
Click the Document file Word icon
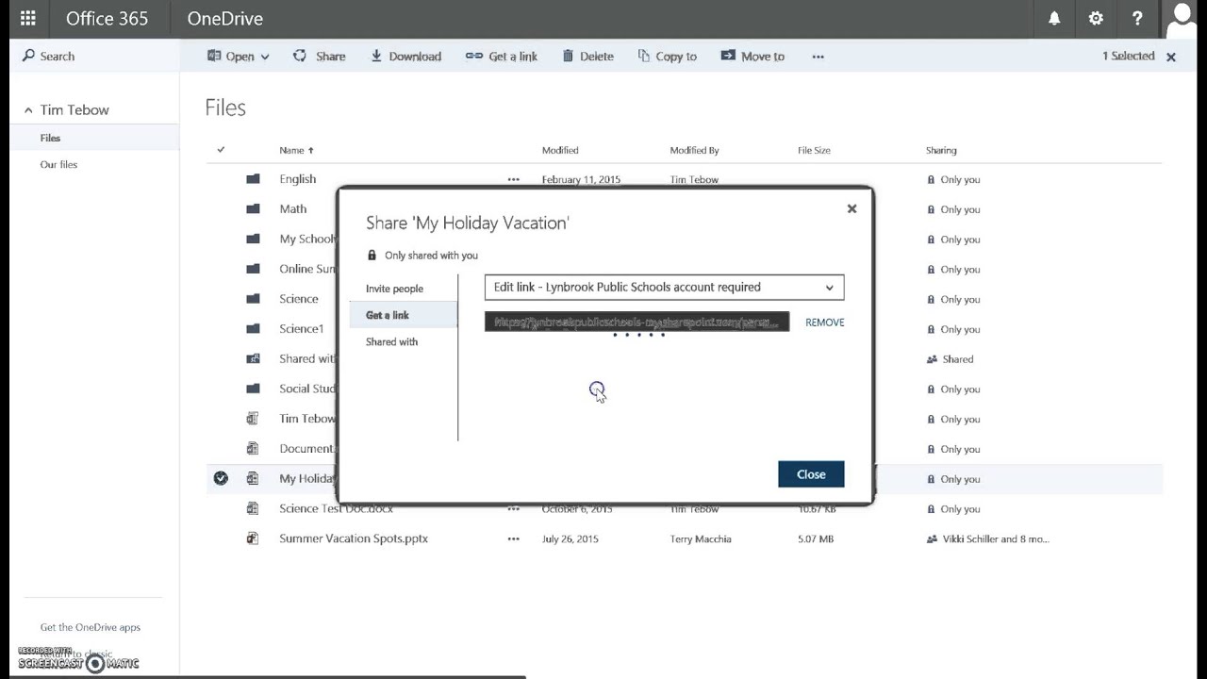coord(253,449)
